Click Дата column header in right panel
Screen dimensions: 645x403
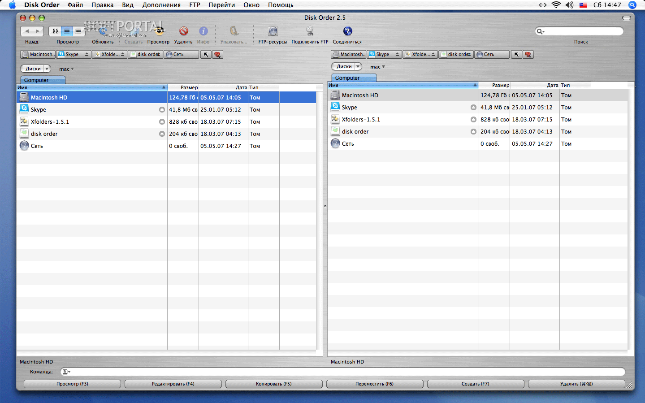[x=534, y=85]
